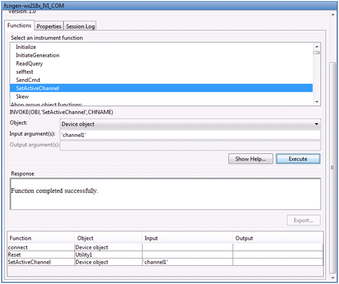Click the highlighted SetActiveChannel function
This screenshot has width=339, height=284.
(37, 88)
